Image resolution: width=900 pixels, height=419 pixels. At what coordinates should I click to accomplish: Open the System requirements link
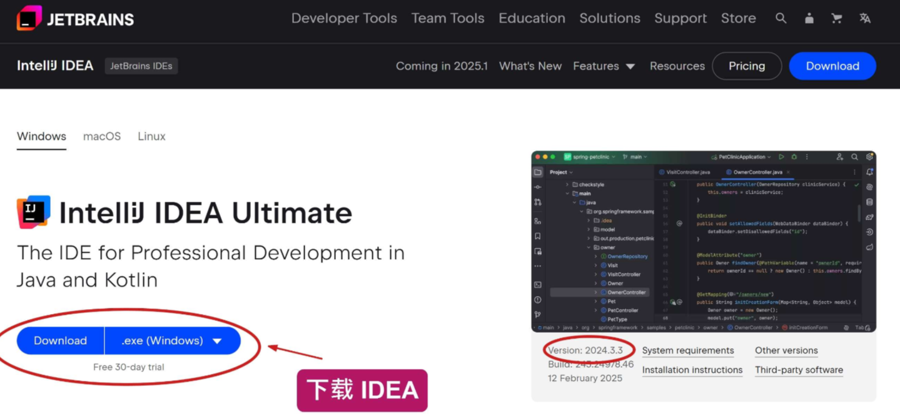(x=688, y=350)
